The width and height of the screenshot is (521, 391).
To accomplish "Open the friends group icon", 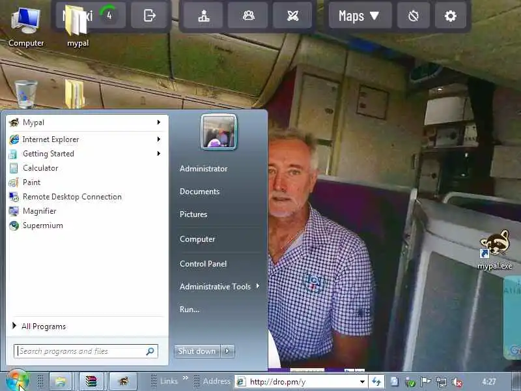I will [x=248, y=16].
